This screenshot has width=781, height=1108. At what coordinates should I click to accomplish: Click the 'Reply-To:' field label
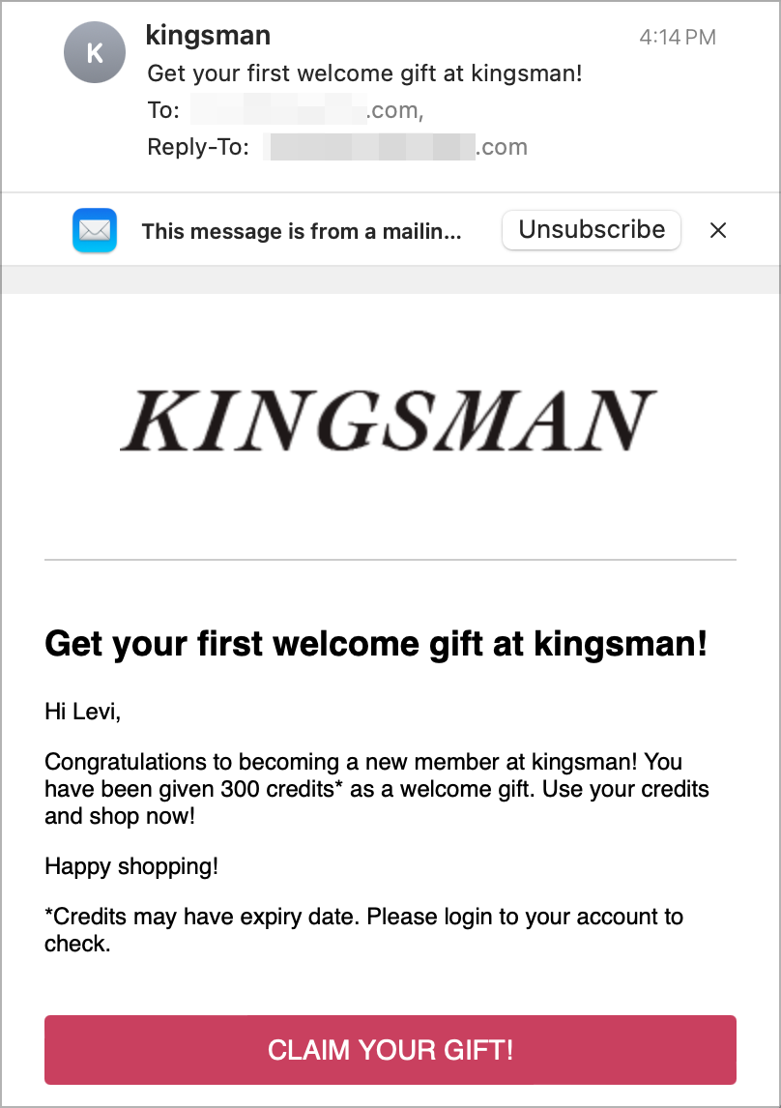[x=198, y=147]
